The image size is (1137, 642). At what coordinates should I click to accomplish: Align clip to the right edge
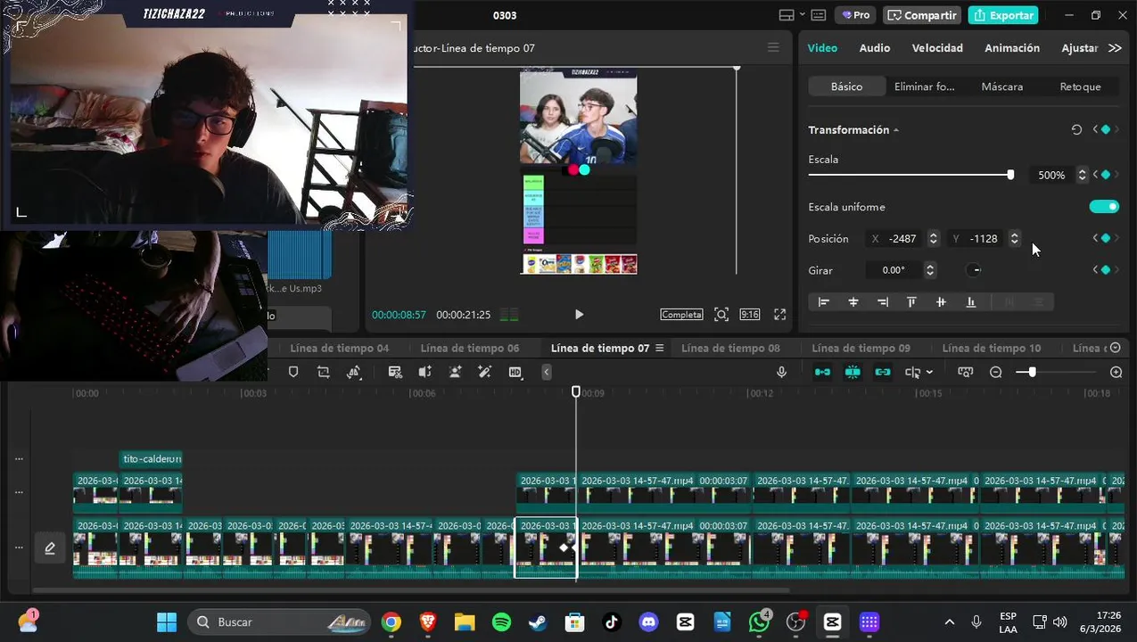883,302
